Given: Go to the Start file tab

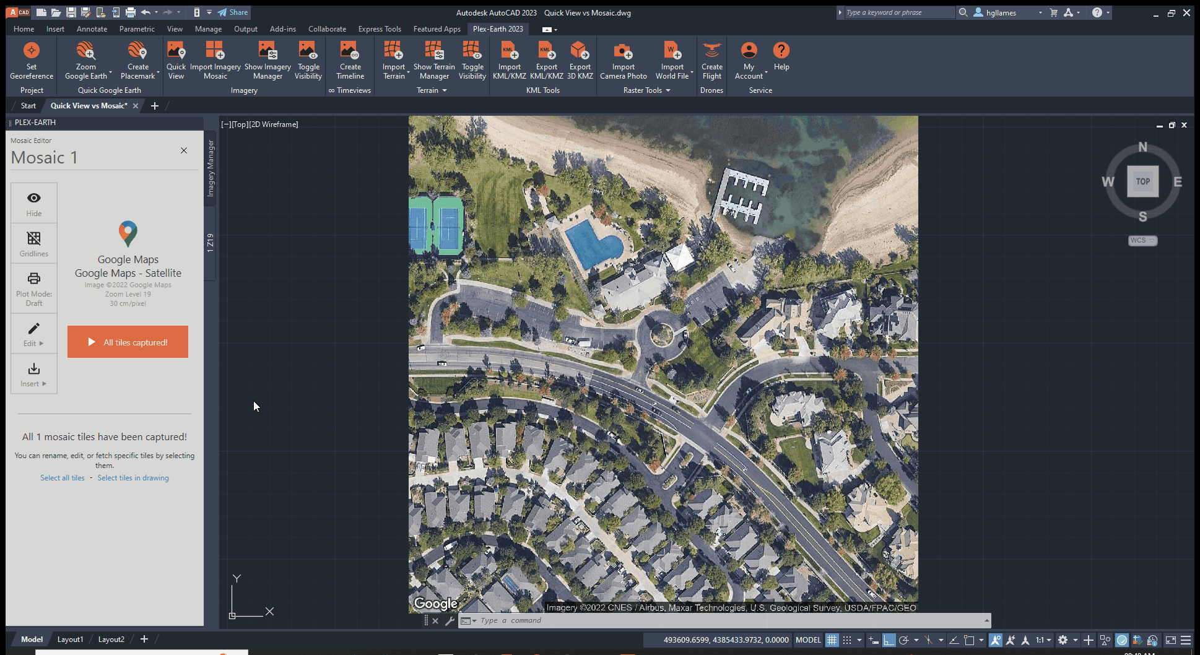Looking at the screenshot, I should 28,106.
